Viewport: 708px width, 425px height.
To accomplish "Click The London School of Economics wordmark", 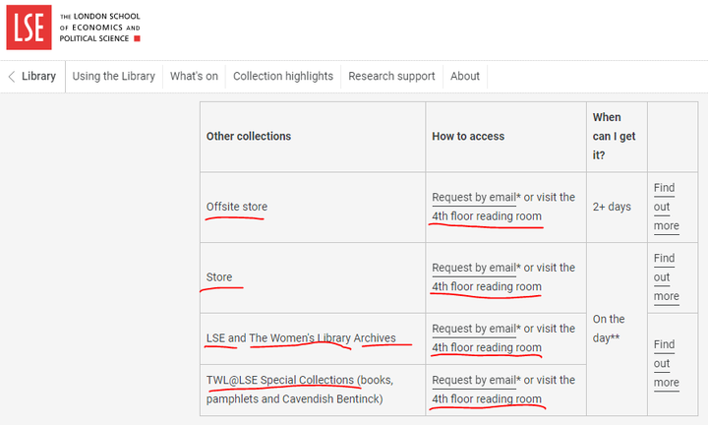I will click(100, 28).
